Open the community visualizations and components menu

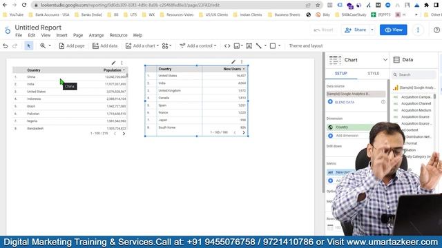[166, 46]
